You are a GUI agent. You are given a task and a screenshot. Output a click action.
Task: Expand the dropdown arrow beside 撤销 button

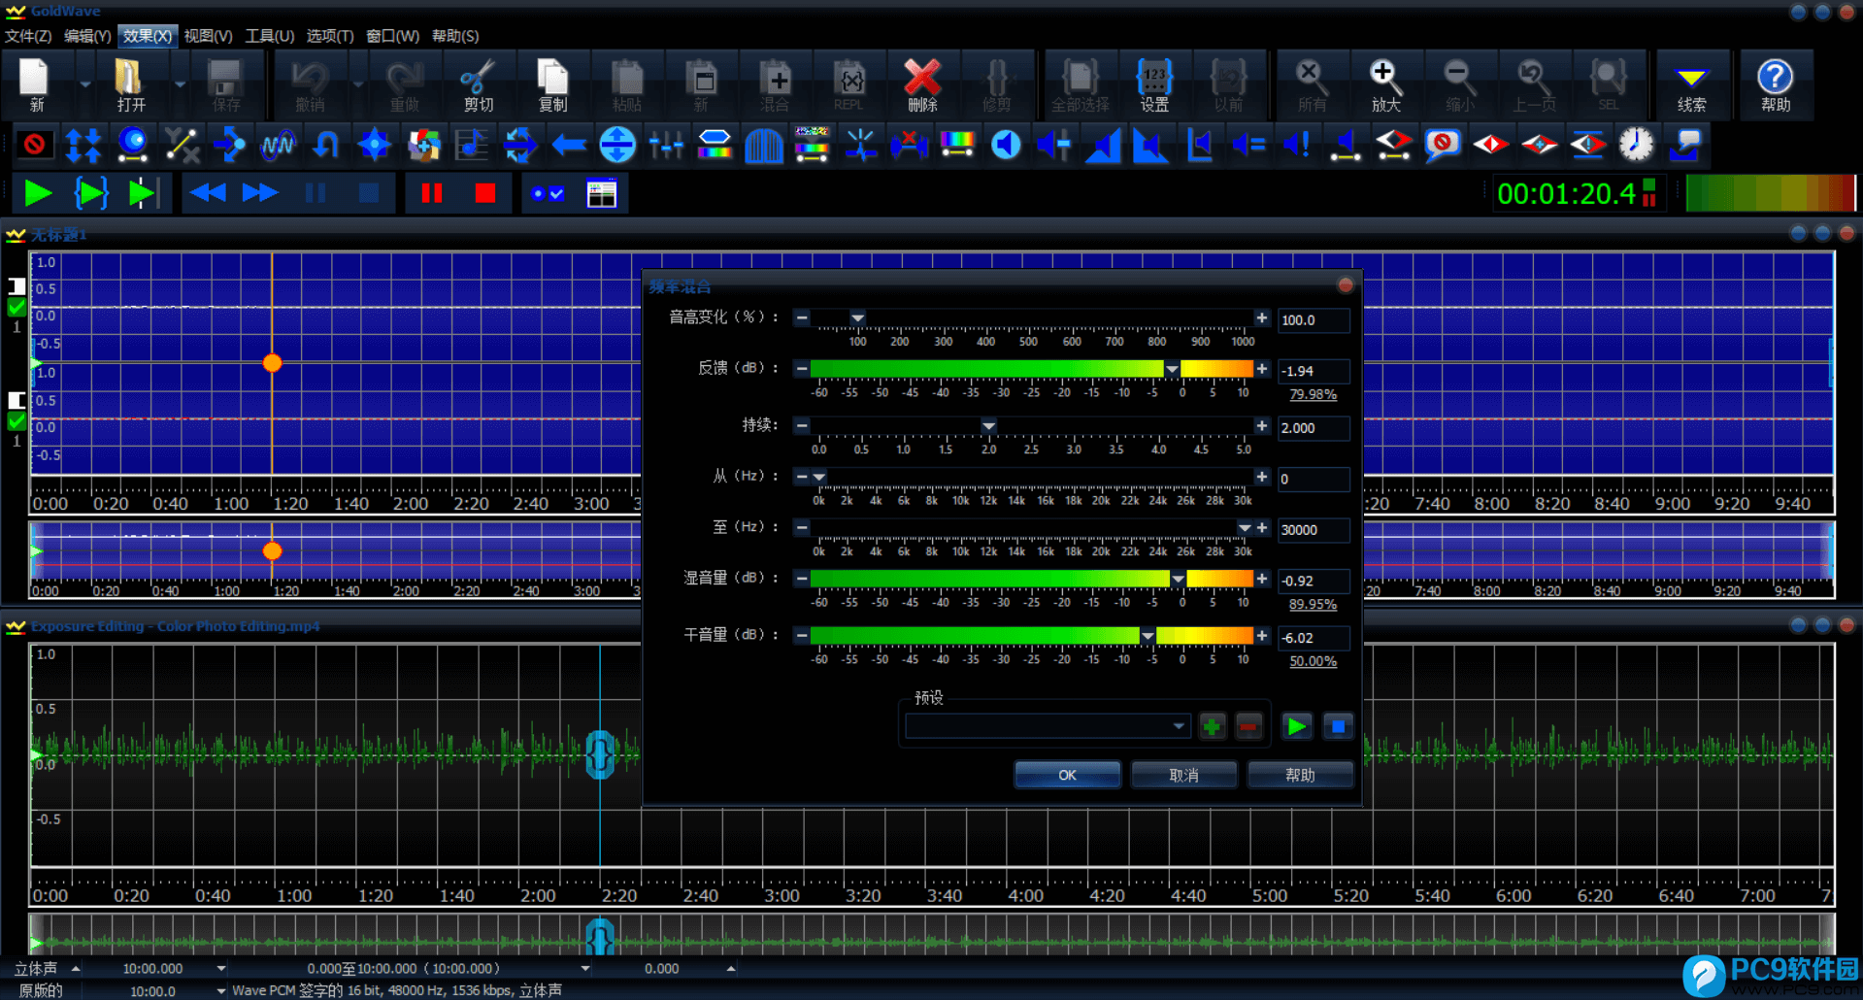point(358,84)
